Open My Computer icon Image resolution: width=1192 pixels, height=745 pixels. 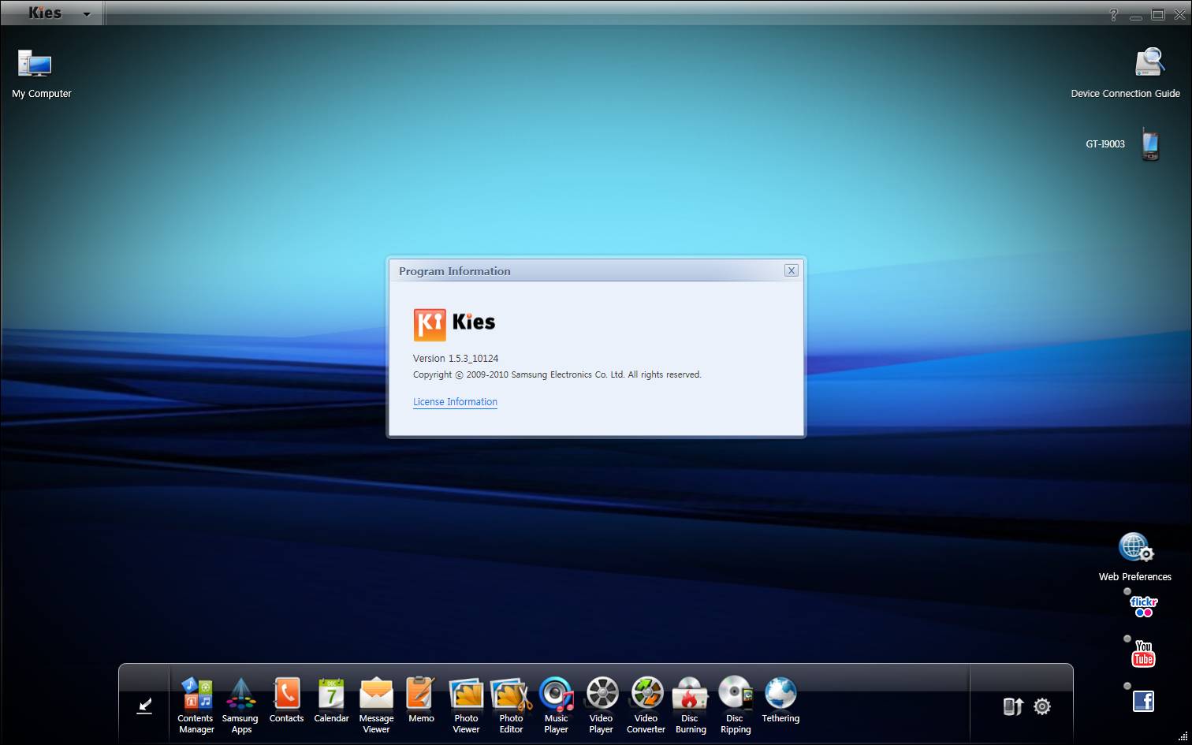click(x=42, y=74)
